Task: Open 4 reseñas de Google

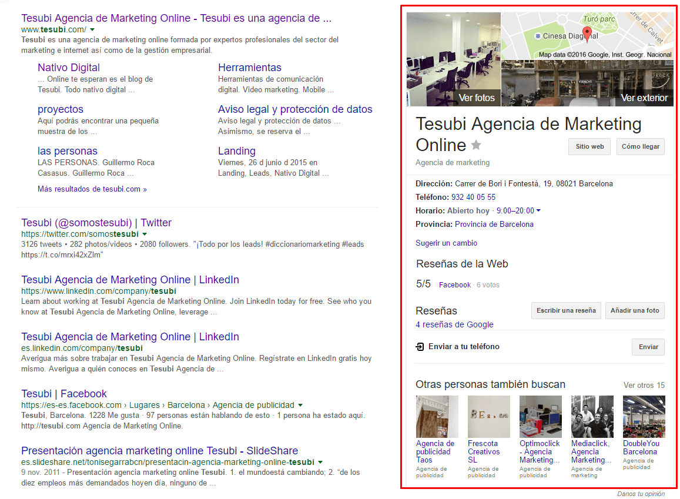Action: point(454,324)
